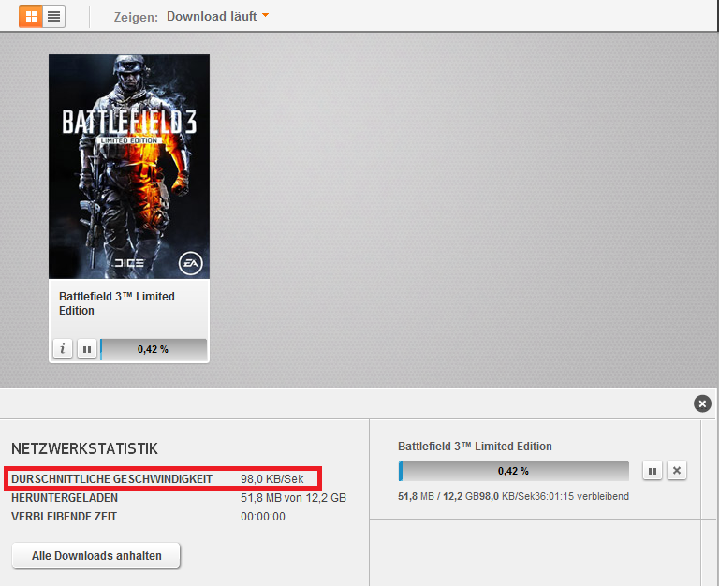Pause download on the game tile

pyautogui.click(x=87, y=349)
